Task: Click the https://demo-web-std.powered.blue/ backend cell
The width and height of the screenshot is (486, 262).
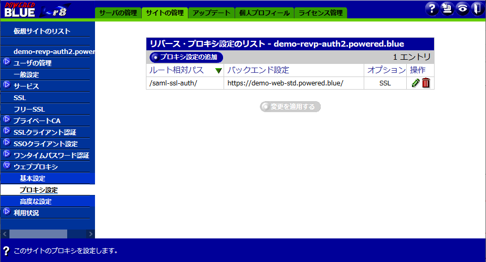Action: (294, 83)
